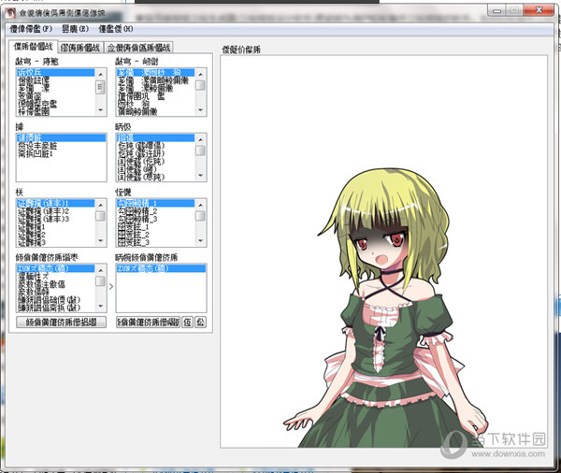Select highlighted ZUN item in bottom-left list
The height and width of the screenshot is (473, 561).
(x=56, y=268)
